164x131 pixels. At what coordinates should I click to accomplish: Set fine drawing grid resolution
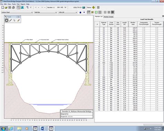coord(113,12)
